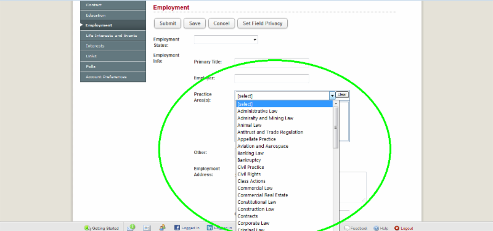This screenshot has height=231, width=493.
Task: Open Life Interests and Events section
Action: point(113,36)
